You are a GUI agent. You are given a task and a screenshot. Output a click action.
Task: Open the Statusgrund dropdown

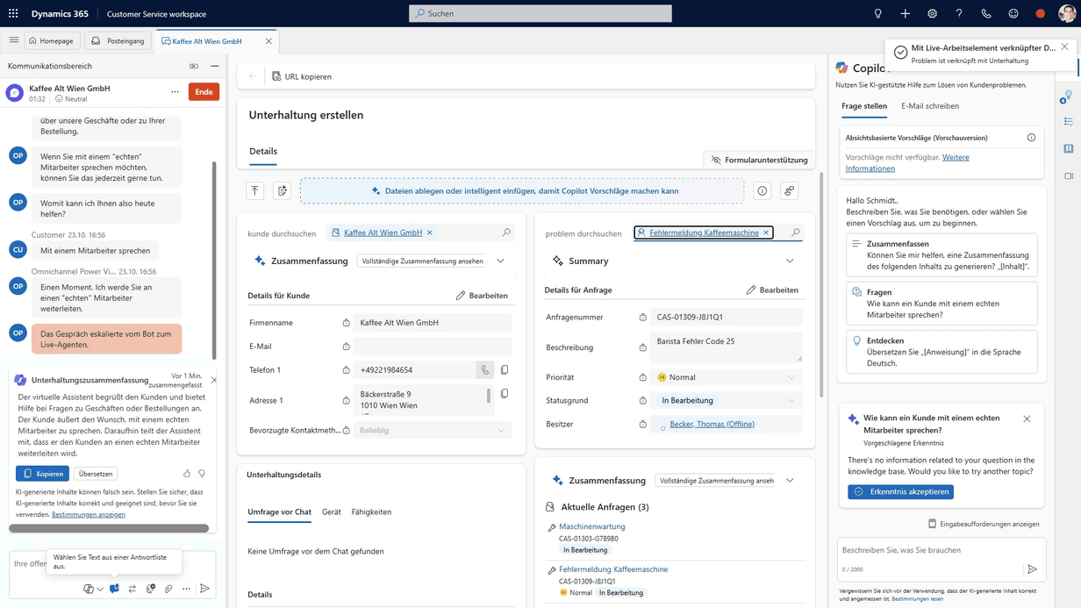[726, 401]
